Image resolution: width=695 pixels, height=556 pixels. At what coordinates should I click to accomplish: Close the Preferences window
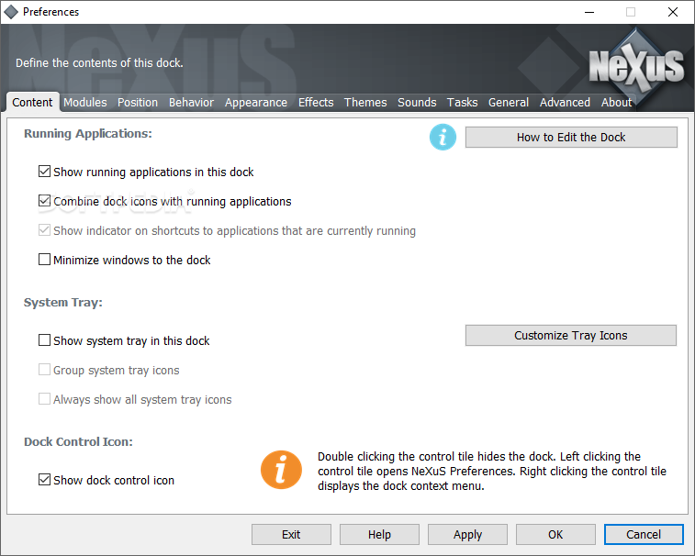coord(673,12)
